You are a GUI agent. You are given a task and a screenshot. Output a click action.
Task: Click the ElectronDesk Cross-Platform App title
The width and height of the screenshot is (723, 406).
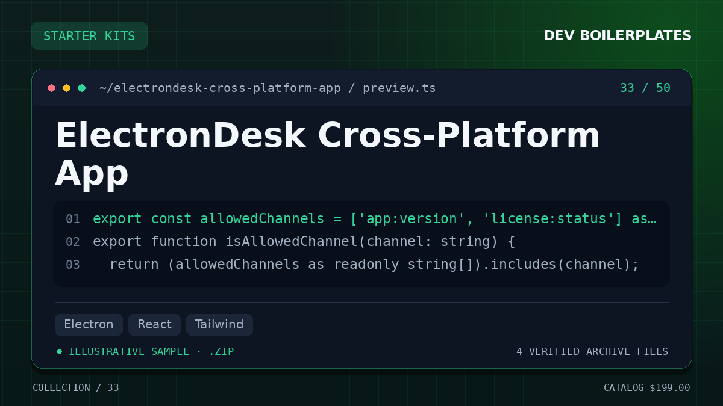coord(328,154)
